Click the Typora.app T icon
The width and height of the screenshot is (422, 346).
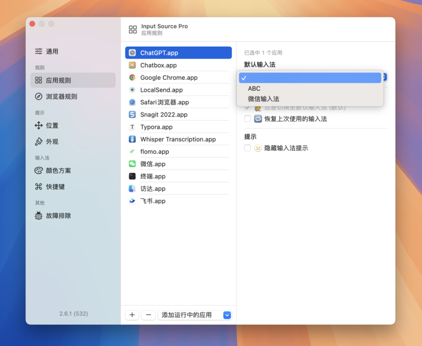click(x=132, y=127)
